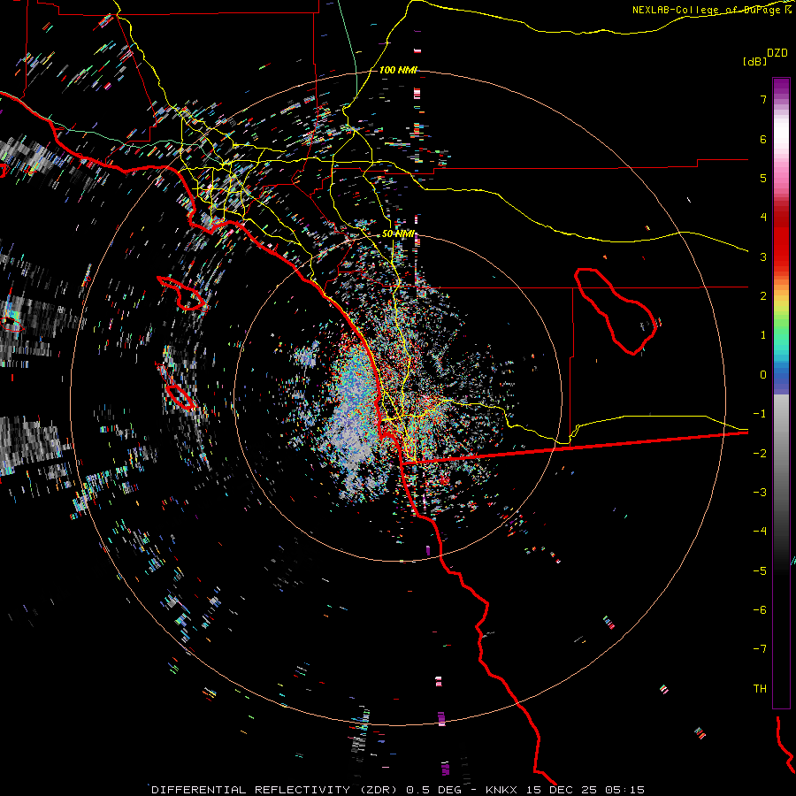Click the DZD color scale title
The image size is (796, 796).
coord(777,53)
